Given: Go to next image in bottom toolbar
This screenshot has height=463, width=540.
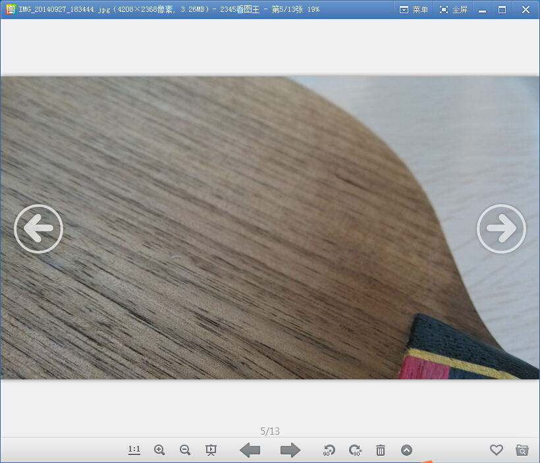Looking at the screenshot, I should [x=290, y=450].
